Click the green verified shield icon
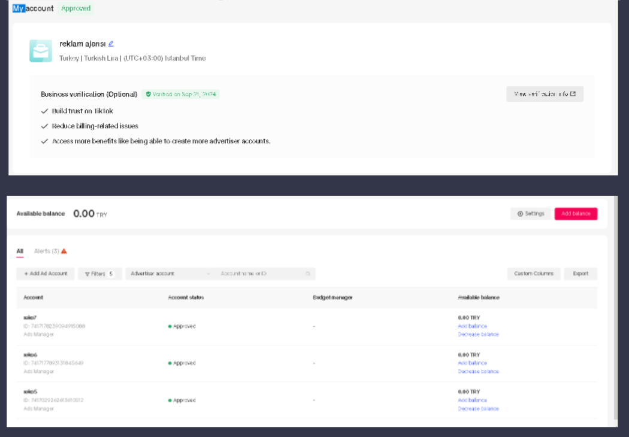Viewport: 629px width, 437px height. pos(149,94)
